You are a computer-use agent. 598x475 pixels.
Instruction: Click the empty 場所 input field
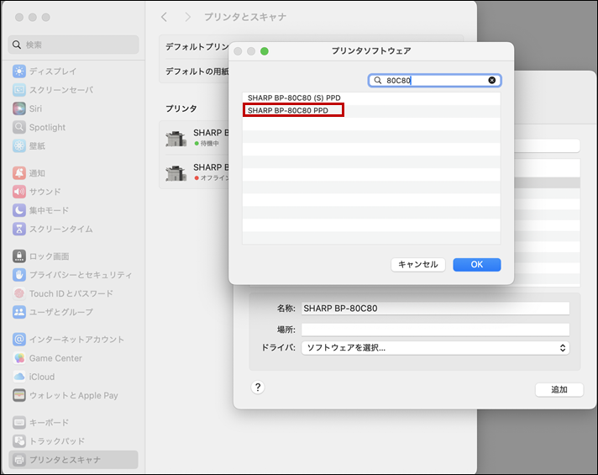point(435,330)
